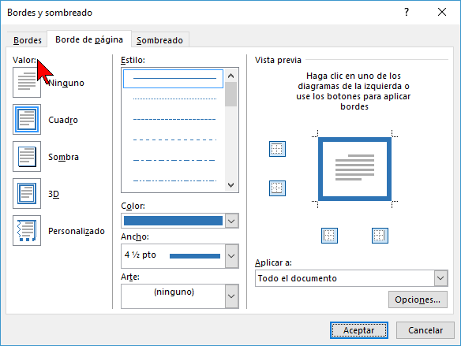The image size is (461, 346).
Task: Choose the Cuadro box border icon
Action: (27, 120)
